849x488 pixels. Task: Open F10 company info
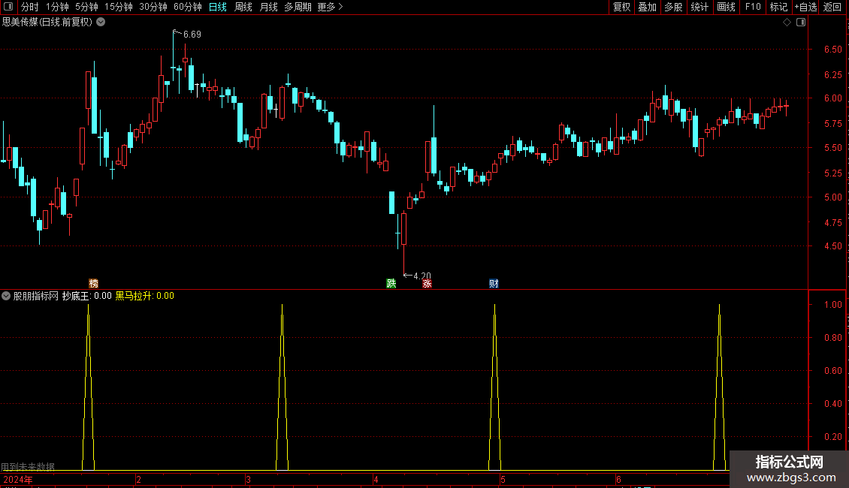[753, 7]
